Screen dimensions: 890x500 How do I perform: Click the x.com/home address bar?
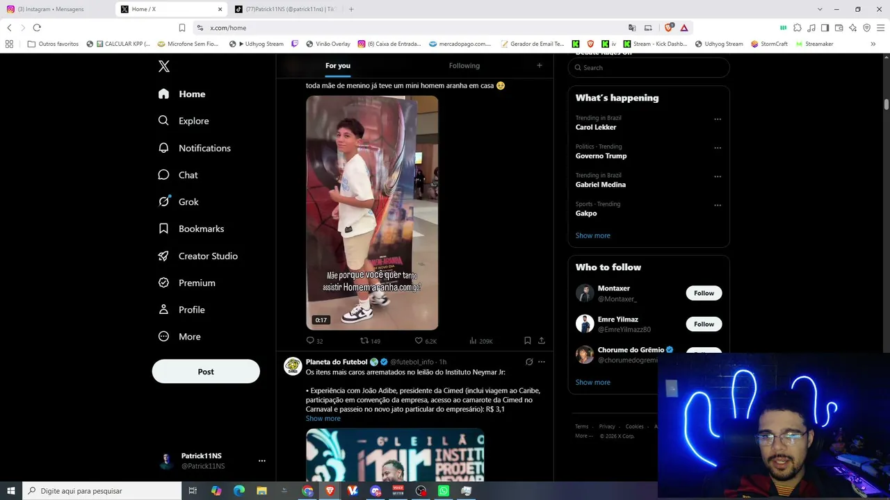[x=410, y=28]
